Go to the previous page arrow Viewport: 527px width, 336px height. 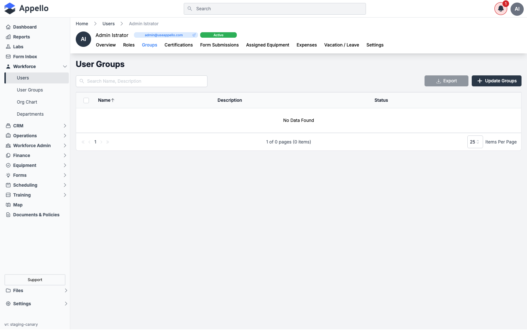[x=89, y=142]
